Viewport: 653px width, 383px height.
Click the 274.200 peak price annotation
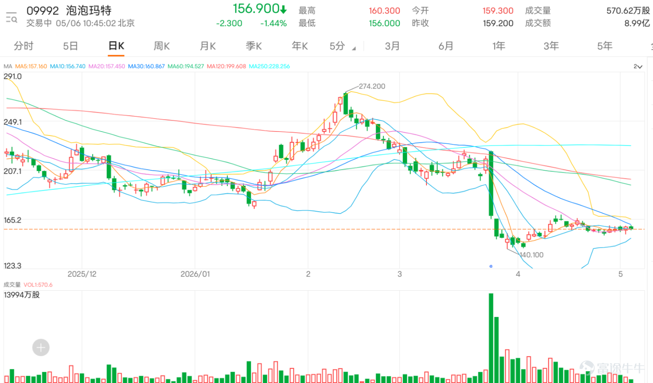pos(372,86)
